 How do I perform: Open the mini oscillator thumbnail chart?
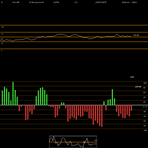point(73,142)
